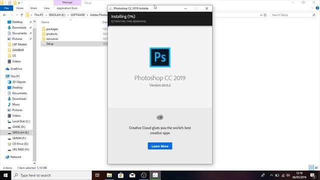Image resolution: width=320 pixels, height=180 pixels.
Task: Open Local Disk (C:) drive
Action: [21, 121]
